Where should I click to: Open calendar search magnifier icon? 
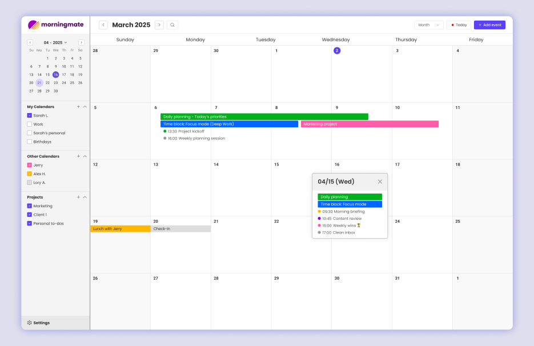click(x=172, y=25)
